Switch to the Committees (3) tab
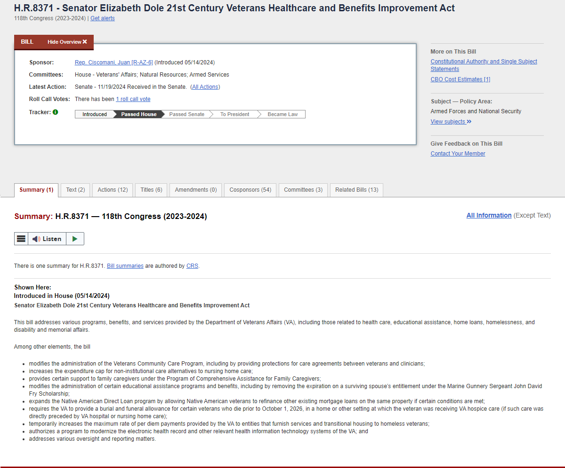 click(303, 190)
